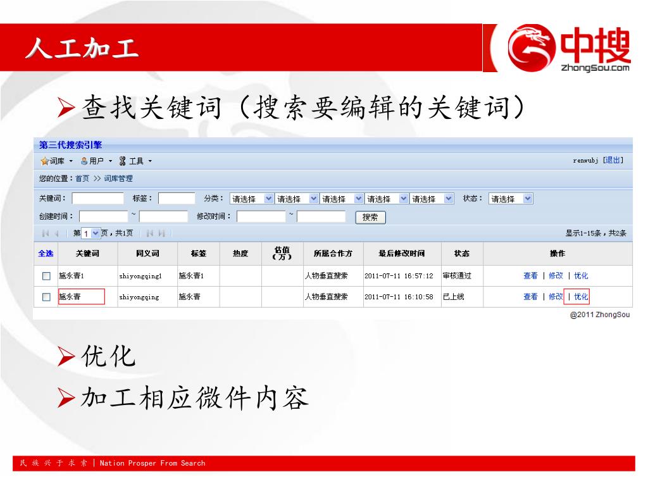The image size is (648, 486).
Task: Open 词库管理 breadcrumb link
Action: click(x=118, y=178)
